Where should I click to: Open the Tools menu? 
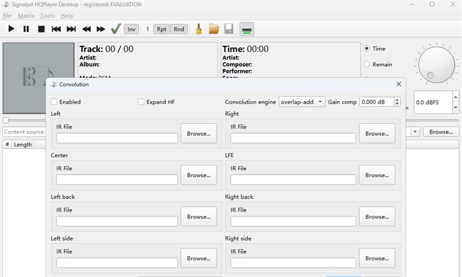(x=47, y=16)
